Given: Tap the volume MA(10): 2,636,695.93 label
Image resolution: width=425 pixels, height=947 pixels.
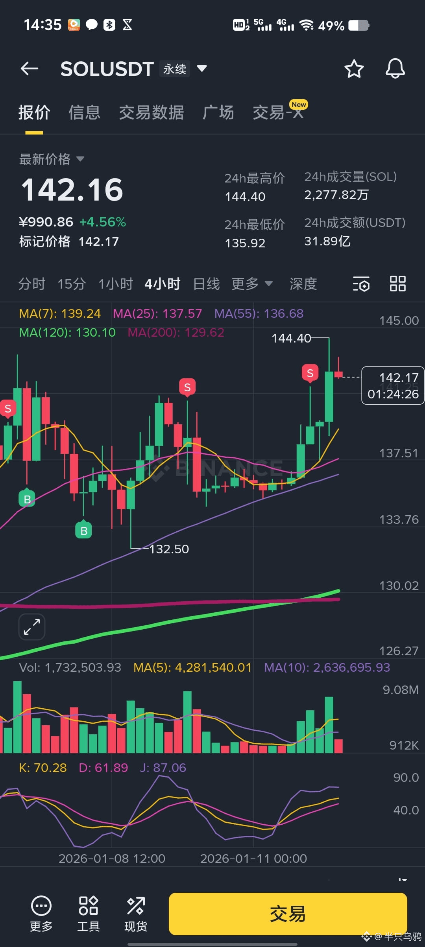Looking at the screenshot, I should [327, 667].
